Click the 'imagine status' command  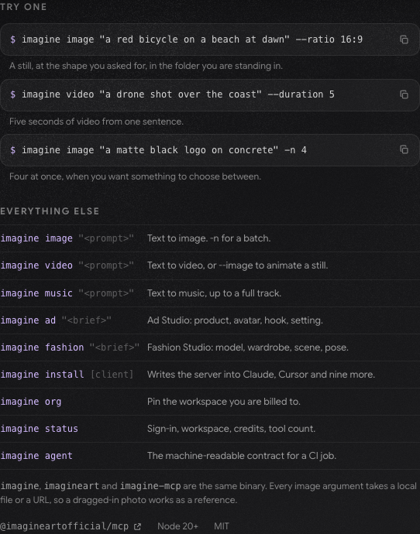click(x=40, y=429)
